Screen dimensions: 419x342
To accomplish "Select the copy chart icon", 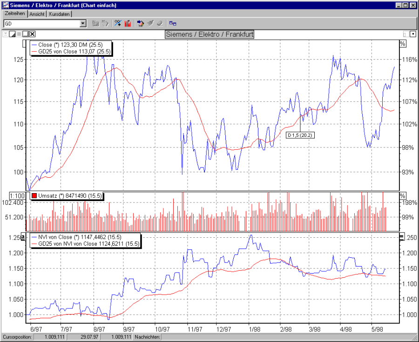I will coord(95,23).
